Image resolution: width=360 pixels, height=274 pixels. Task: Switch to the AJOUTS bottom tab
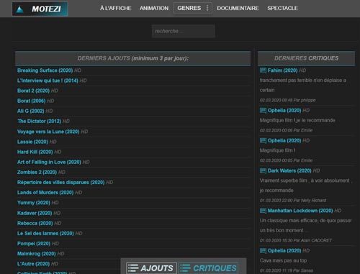click(151, 268)
